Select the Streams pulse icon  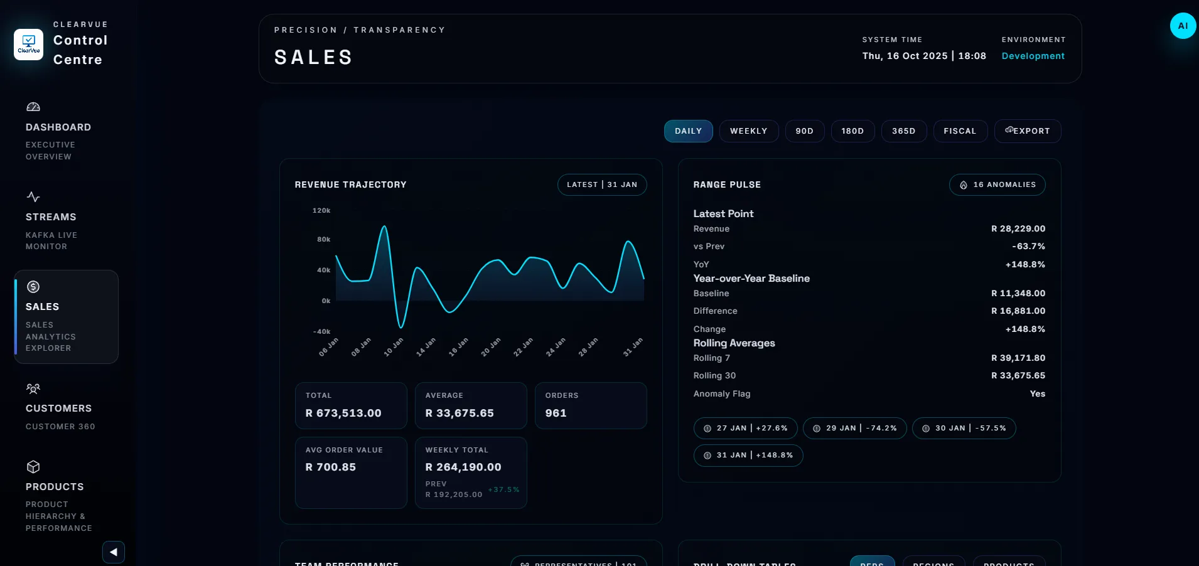coord(33,197)
